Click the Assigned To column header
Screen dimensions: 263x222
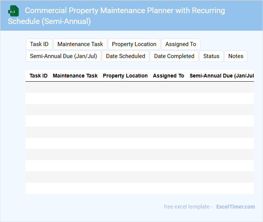tap(169, 76)
